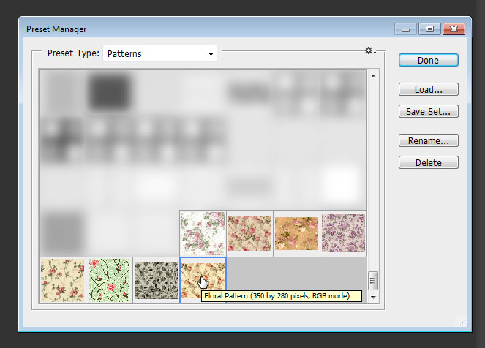Select the beige rose floral pattern thumbnail
This screenshot has width=485, height=348.
click(249, 233)
